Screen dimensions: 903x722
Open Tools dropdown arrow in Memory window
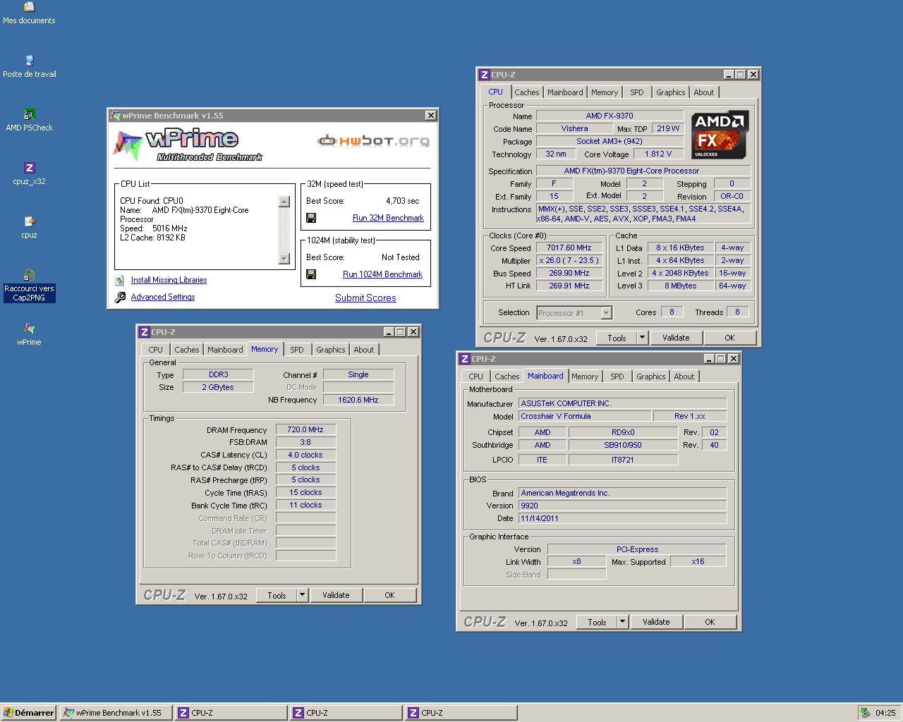point(302,595)
